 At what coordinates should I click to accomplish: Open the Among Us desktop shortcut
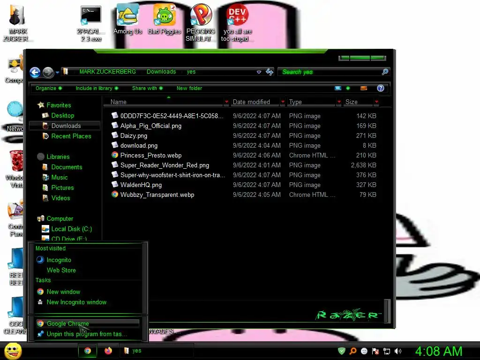127,19
